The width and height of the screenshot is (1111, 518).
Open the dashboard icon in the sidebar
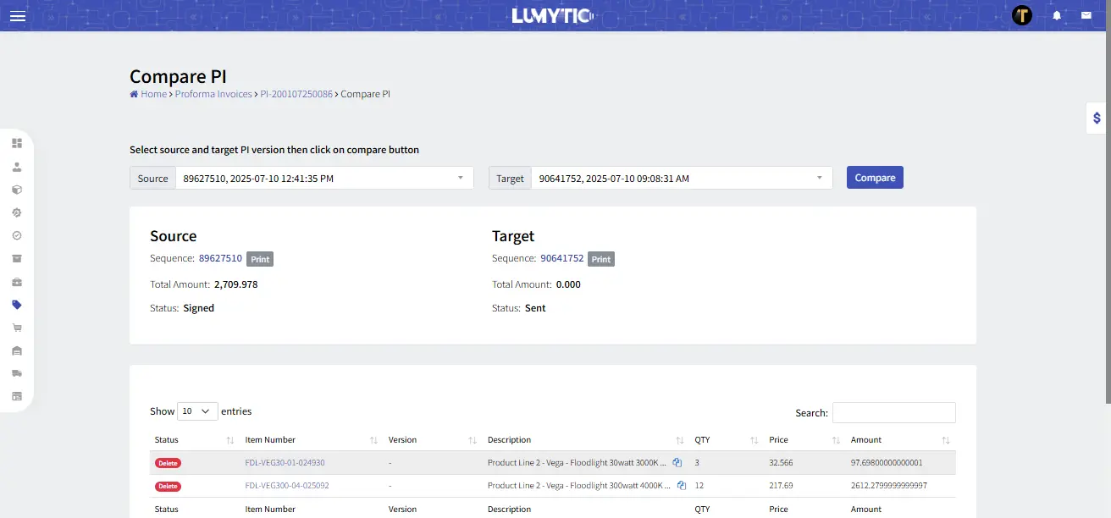17,143
